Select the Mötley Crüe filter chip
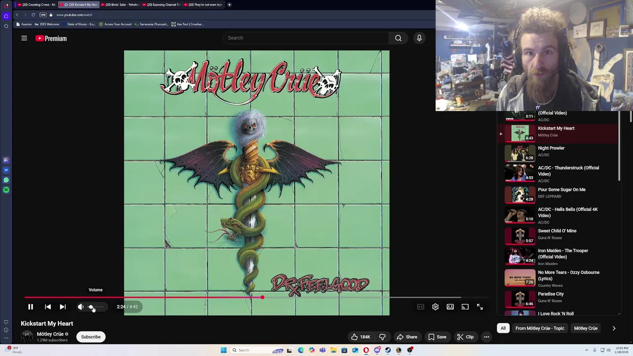Screen dimensions: 633x356 pos(586,328)
